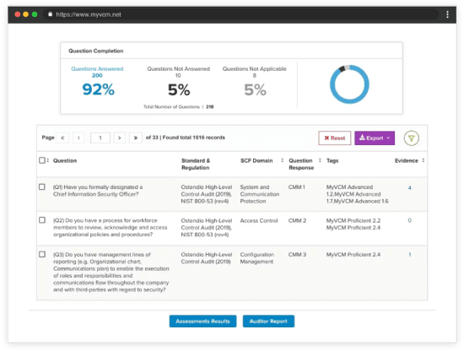Select CMM 1 response cell
Viewport: 464px width, 351px height.
tap(296, 187)
